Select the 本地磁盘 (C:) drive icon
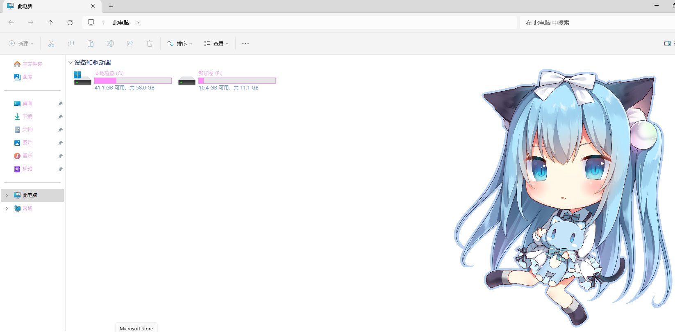The image size is (675, 332). 82,78
